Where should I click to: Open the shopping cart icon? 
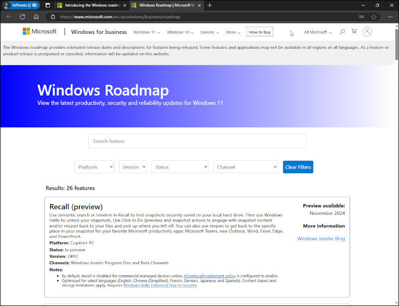(x=354, y=31)
